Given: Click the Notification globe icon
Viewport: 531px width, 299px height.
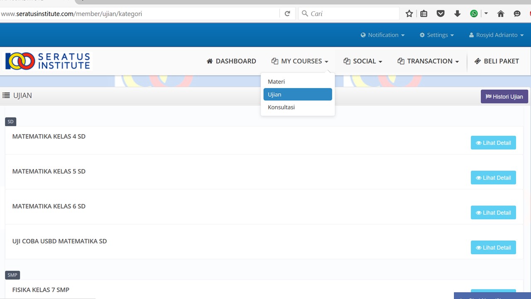Looking at the screenshot, I should coord(363,35).
